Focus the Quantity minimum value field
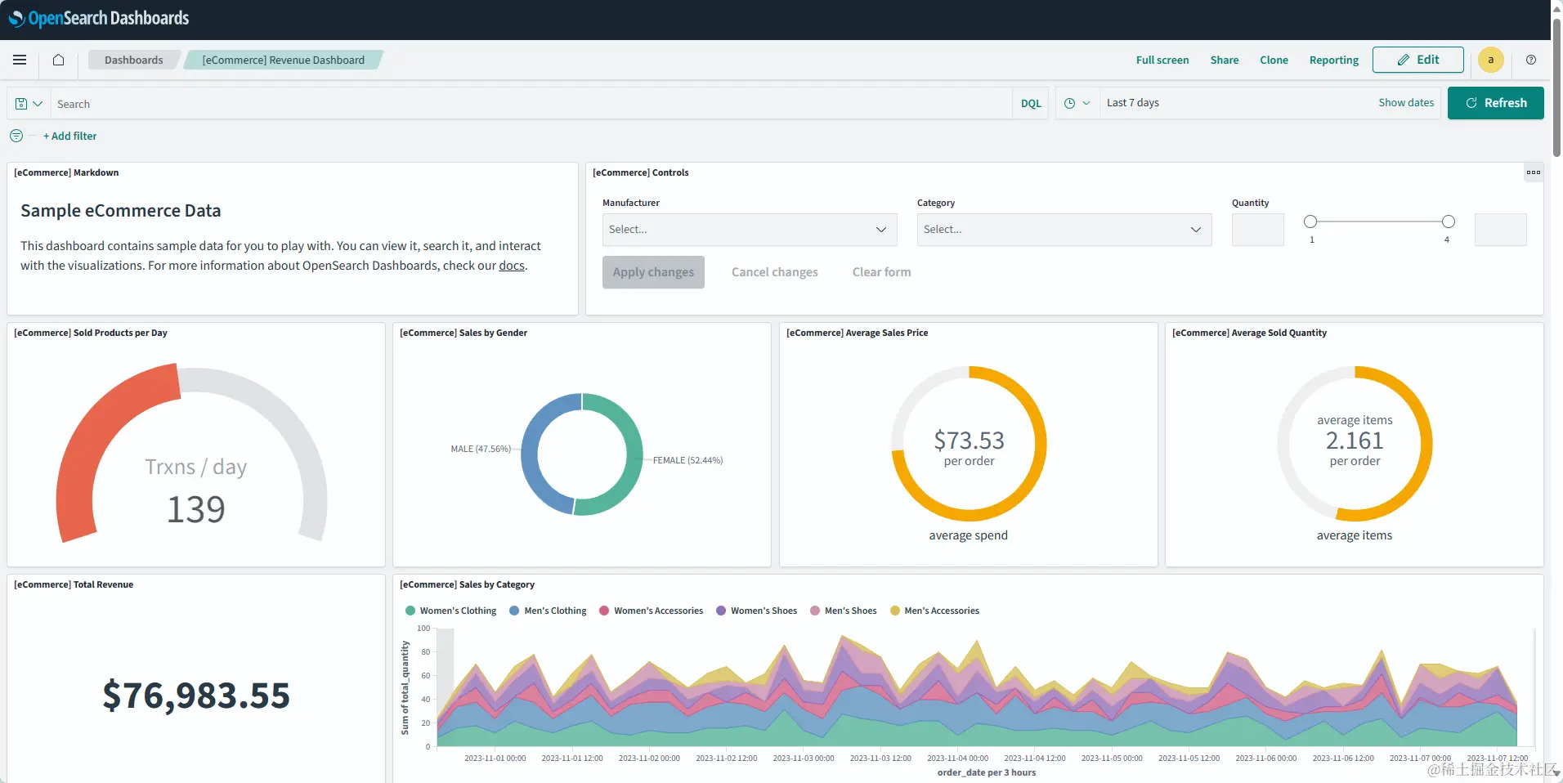The width and height of the screenshot is (1563, 783). tap(1258, 230)
